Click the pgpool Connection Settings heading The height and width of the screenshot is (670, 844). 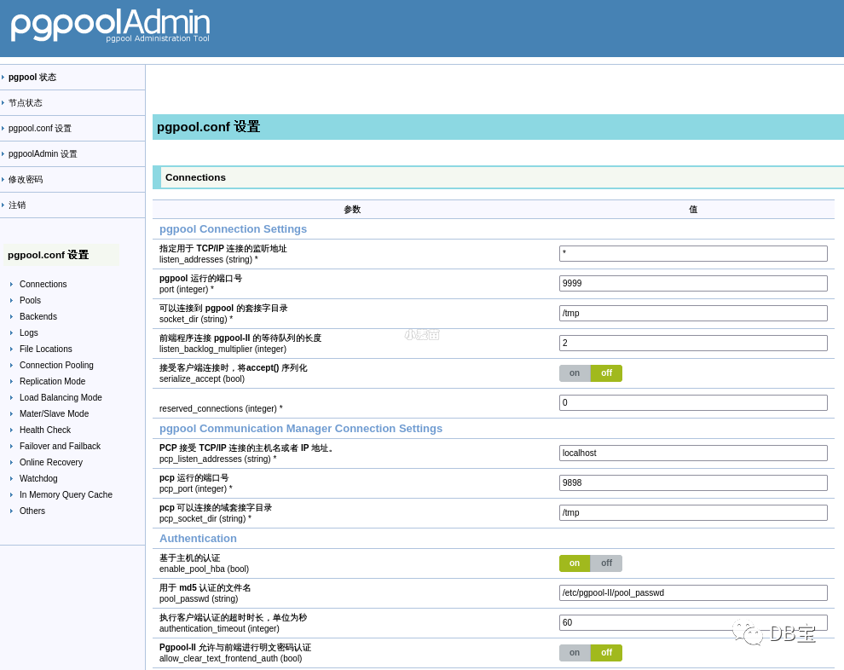[233, 228]
